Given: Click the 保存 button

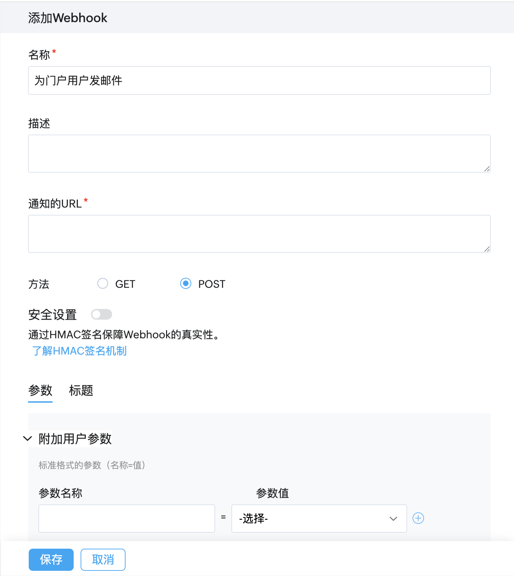Looking at the screenshot, I should pos(51,559).
